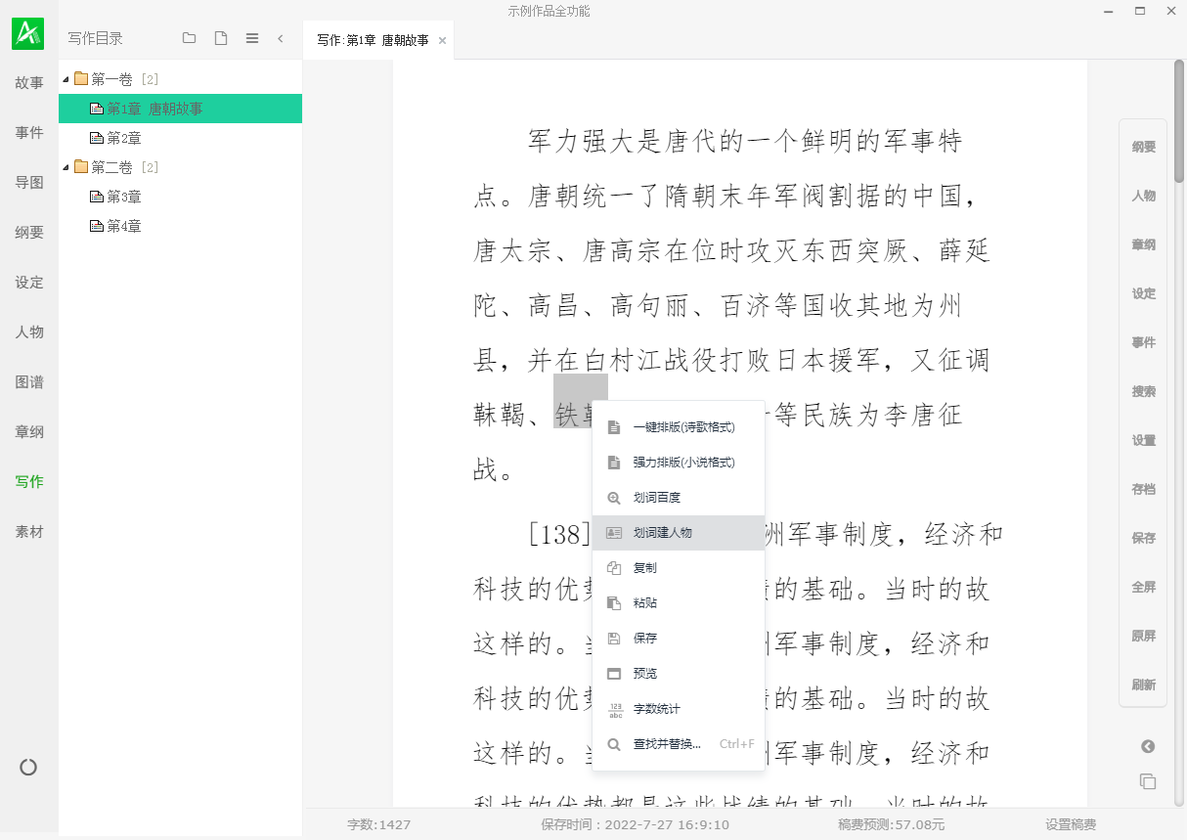Viewport: 1187px width, 840px height.
Task: Click the round left-arrow icon below the right panel
Action: point(1148,747)
